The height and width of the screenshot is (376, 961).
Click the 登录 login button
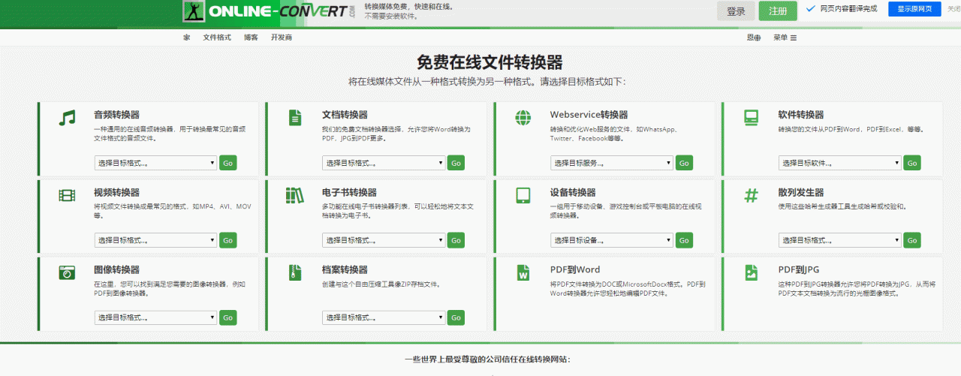coord(736,11)
